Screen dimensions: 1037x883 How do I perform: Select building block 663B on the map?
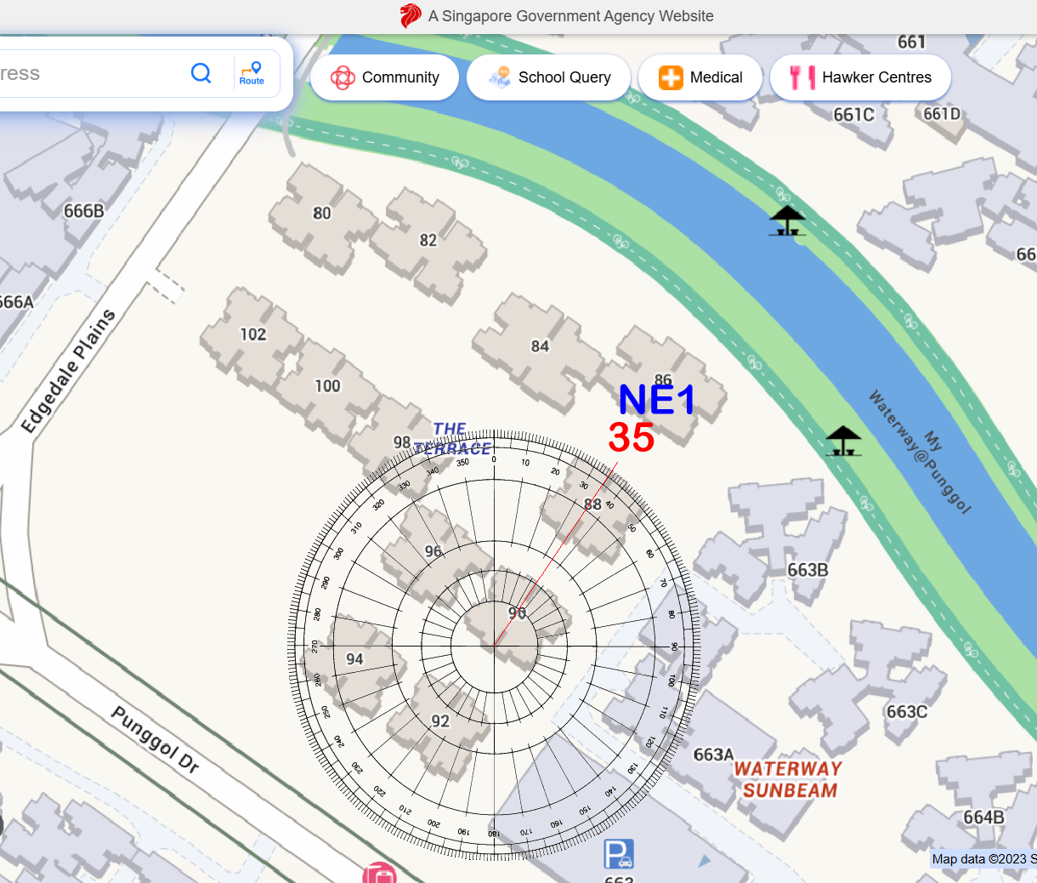(807, 570)
